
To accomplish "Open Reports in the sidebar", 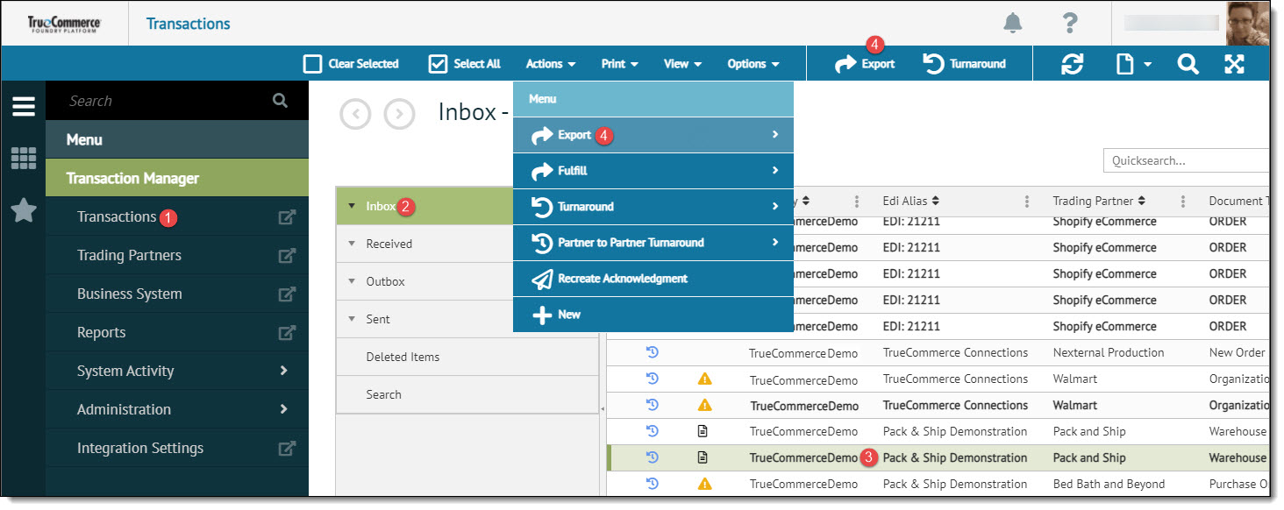I will [x=102, y=332].
